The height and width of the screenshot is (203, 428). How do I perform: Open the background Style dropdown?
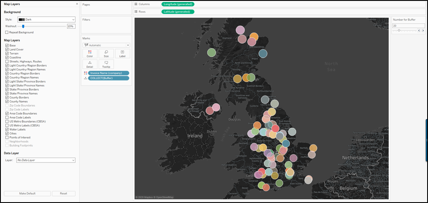coord(46,19)
